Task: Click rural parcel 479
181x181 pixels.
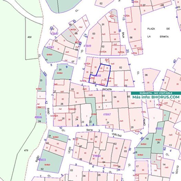Action: 26,150
